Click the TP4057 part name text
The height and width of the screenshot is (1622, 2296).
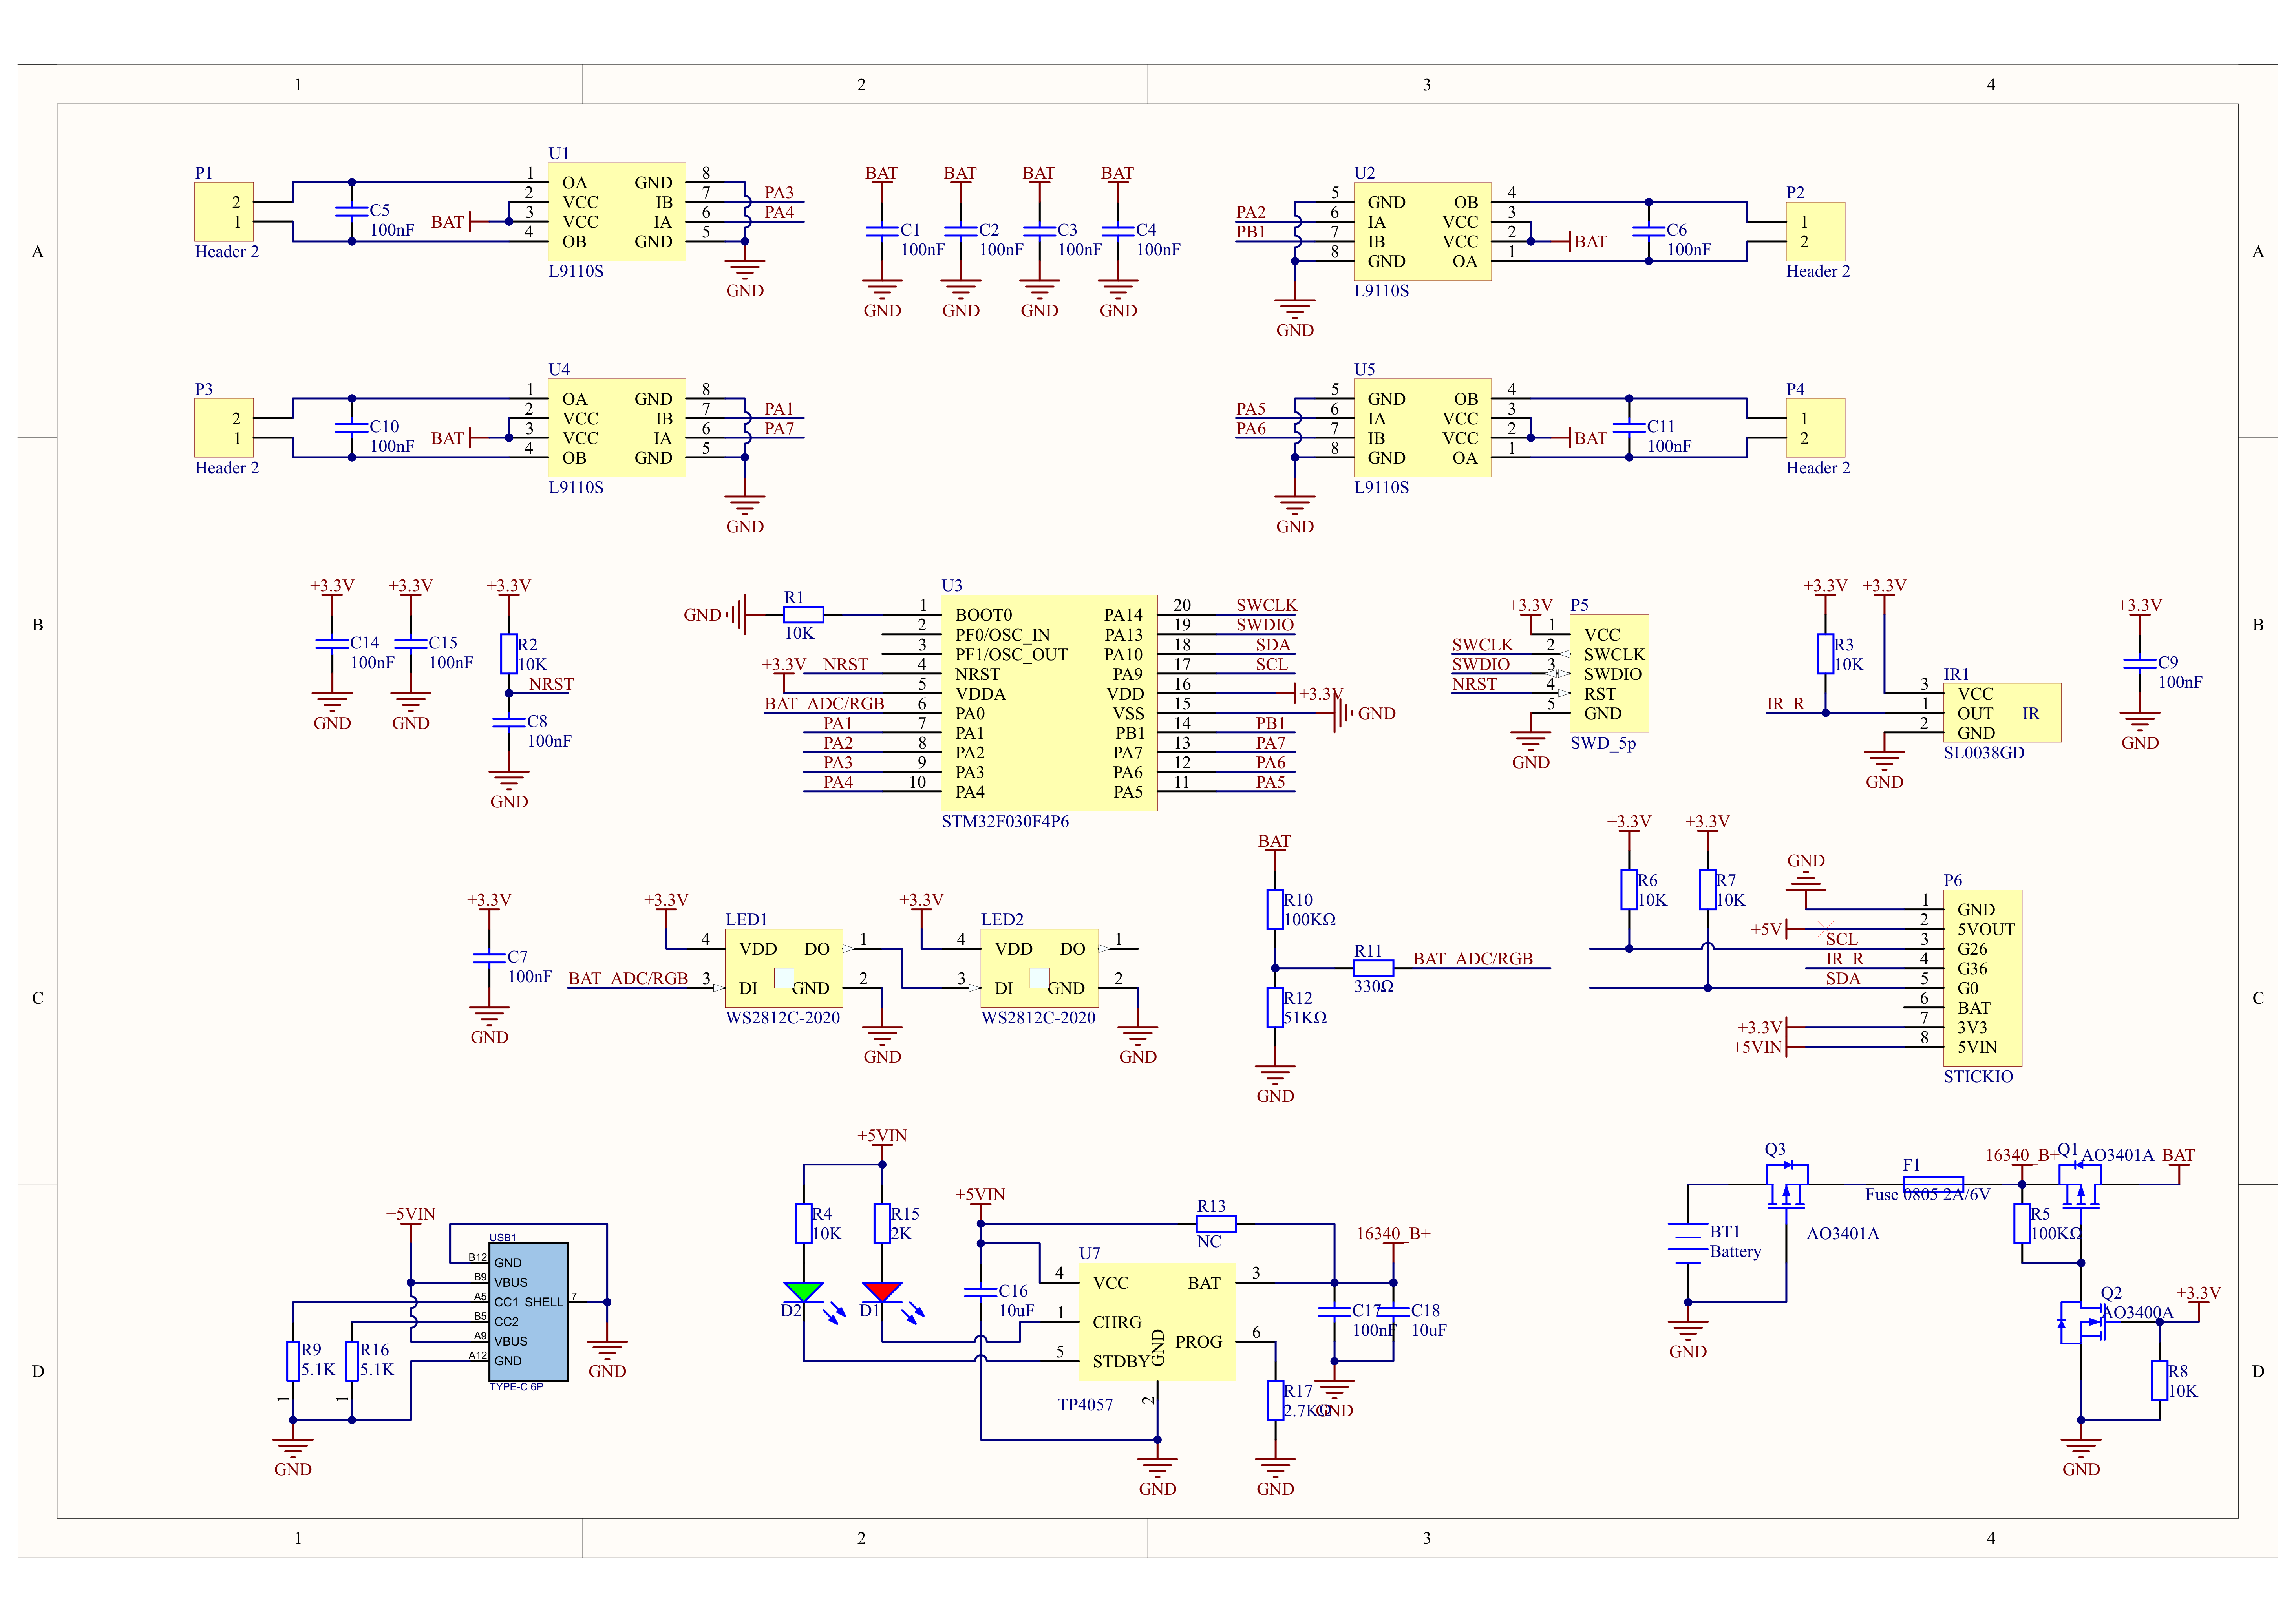(x=1085, y=1405)
